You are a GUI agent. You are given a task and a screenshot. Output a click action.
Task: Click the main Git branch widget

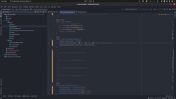[x=170, y=98]
